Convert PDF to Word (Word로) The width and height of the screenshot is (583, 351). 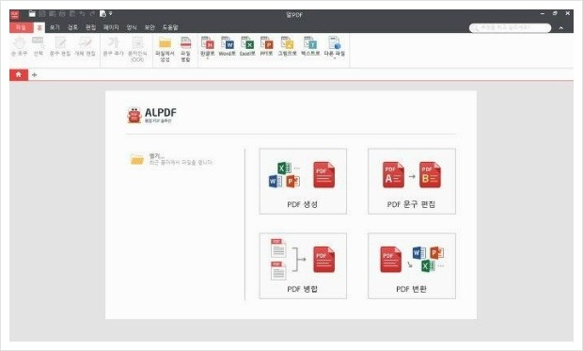click(227, 46)
